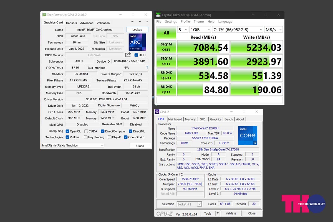Open GPU-Z hamburger menu icon
The width and height of the screenshot is (333, 222).
pos(147,21)
